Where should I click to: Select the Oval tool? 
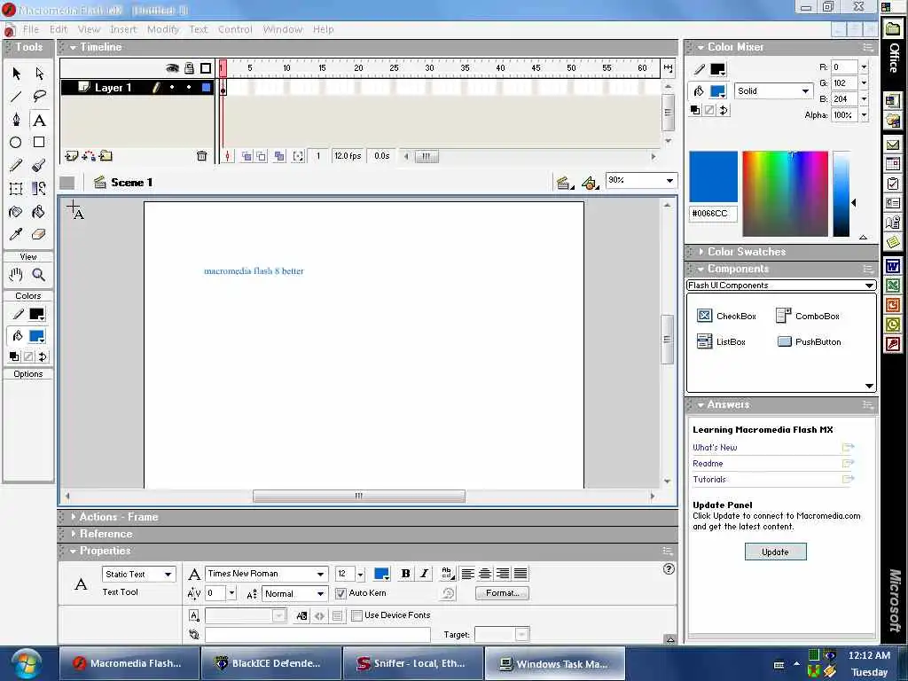(x=16, y=142)
